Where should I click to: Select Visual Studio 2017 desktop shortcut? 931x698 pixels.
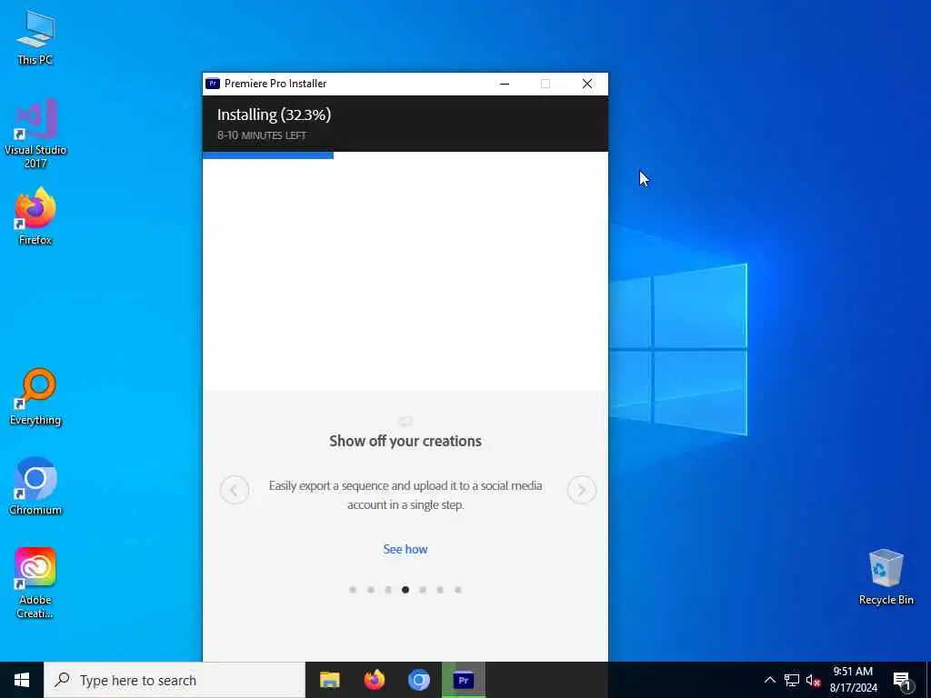[35, 134]
